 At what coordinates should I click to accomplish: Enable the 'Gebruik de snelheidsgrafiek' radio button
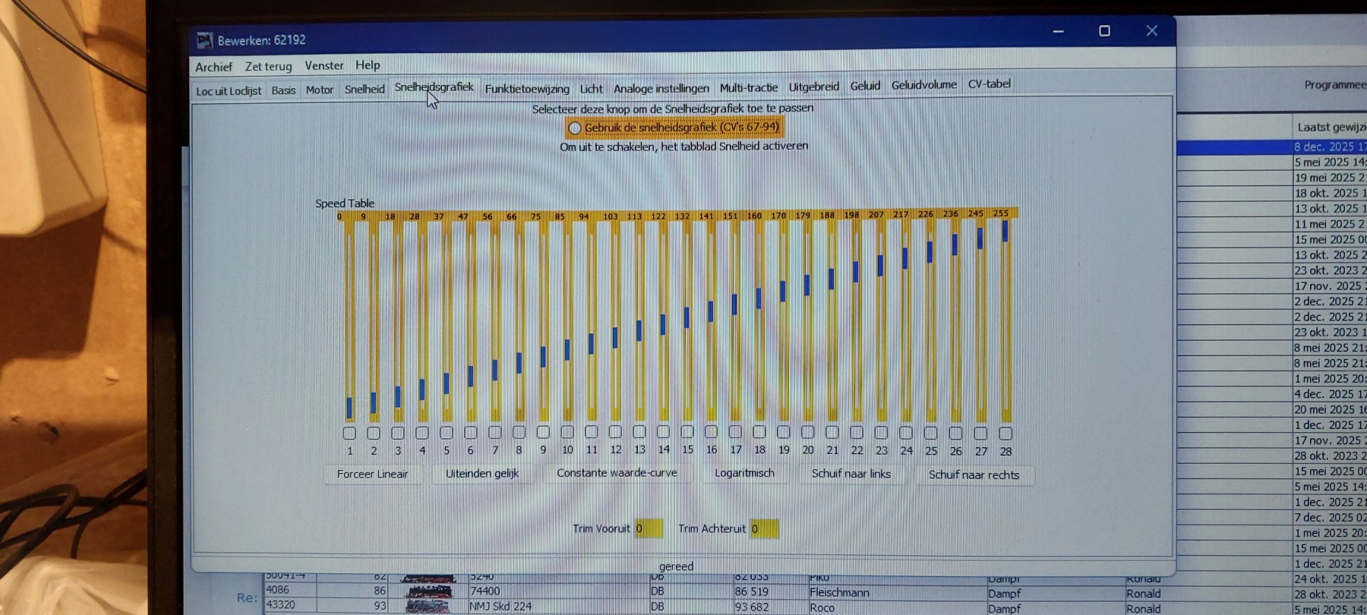click(x=575, y=128)
